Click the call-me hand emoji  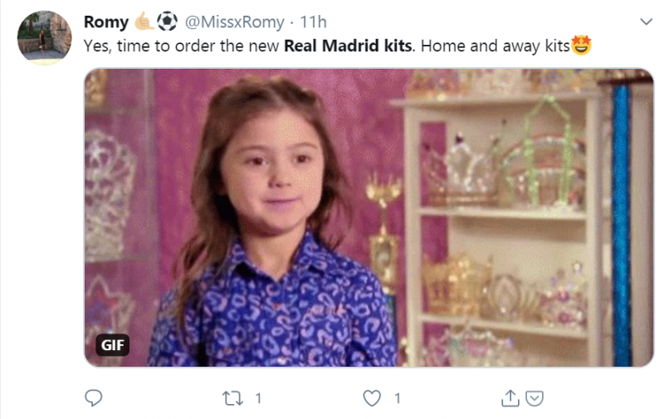(144, 22)
